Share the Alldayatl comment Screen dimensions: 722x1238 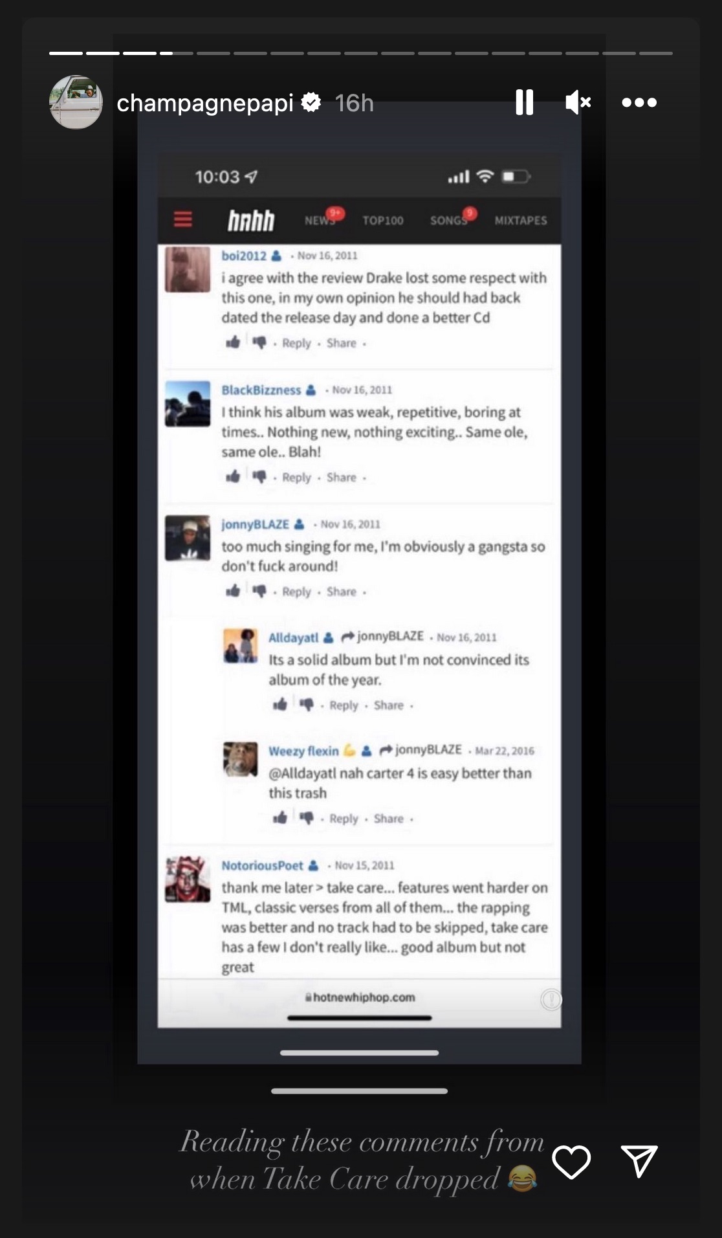pos(389,705)
